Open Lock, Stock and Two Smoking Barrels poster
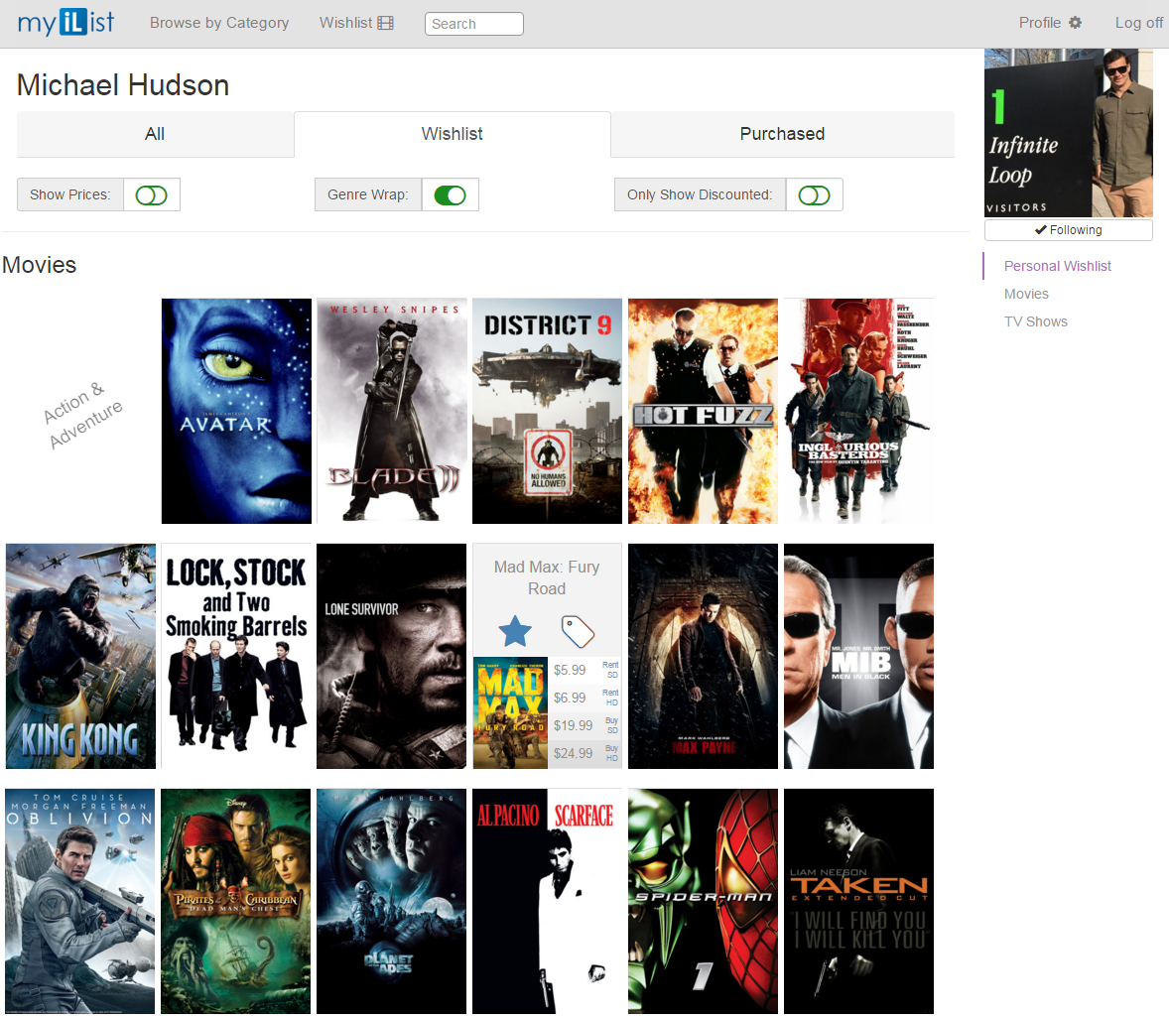The height and width of the screenshot is (1019, 1169). coord(236,656)
